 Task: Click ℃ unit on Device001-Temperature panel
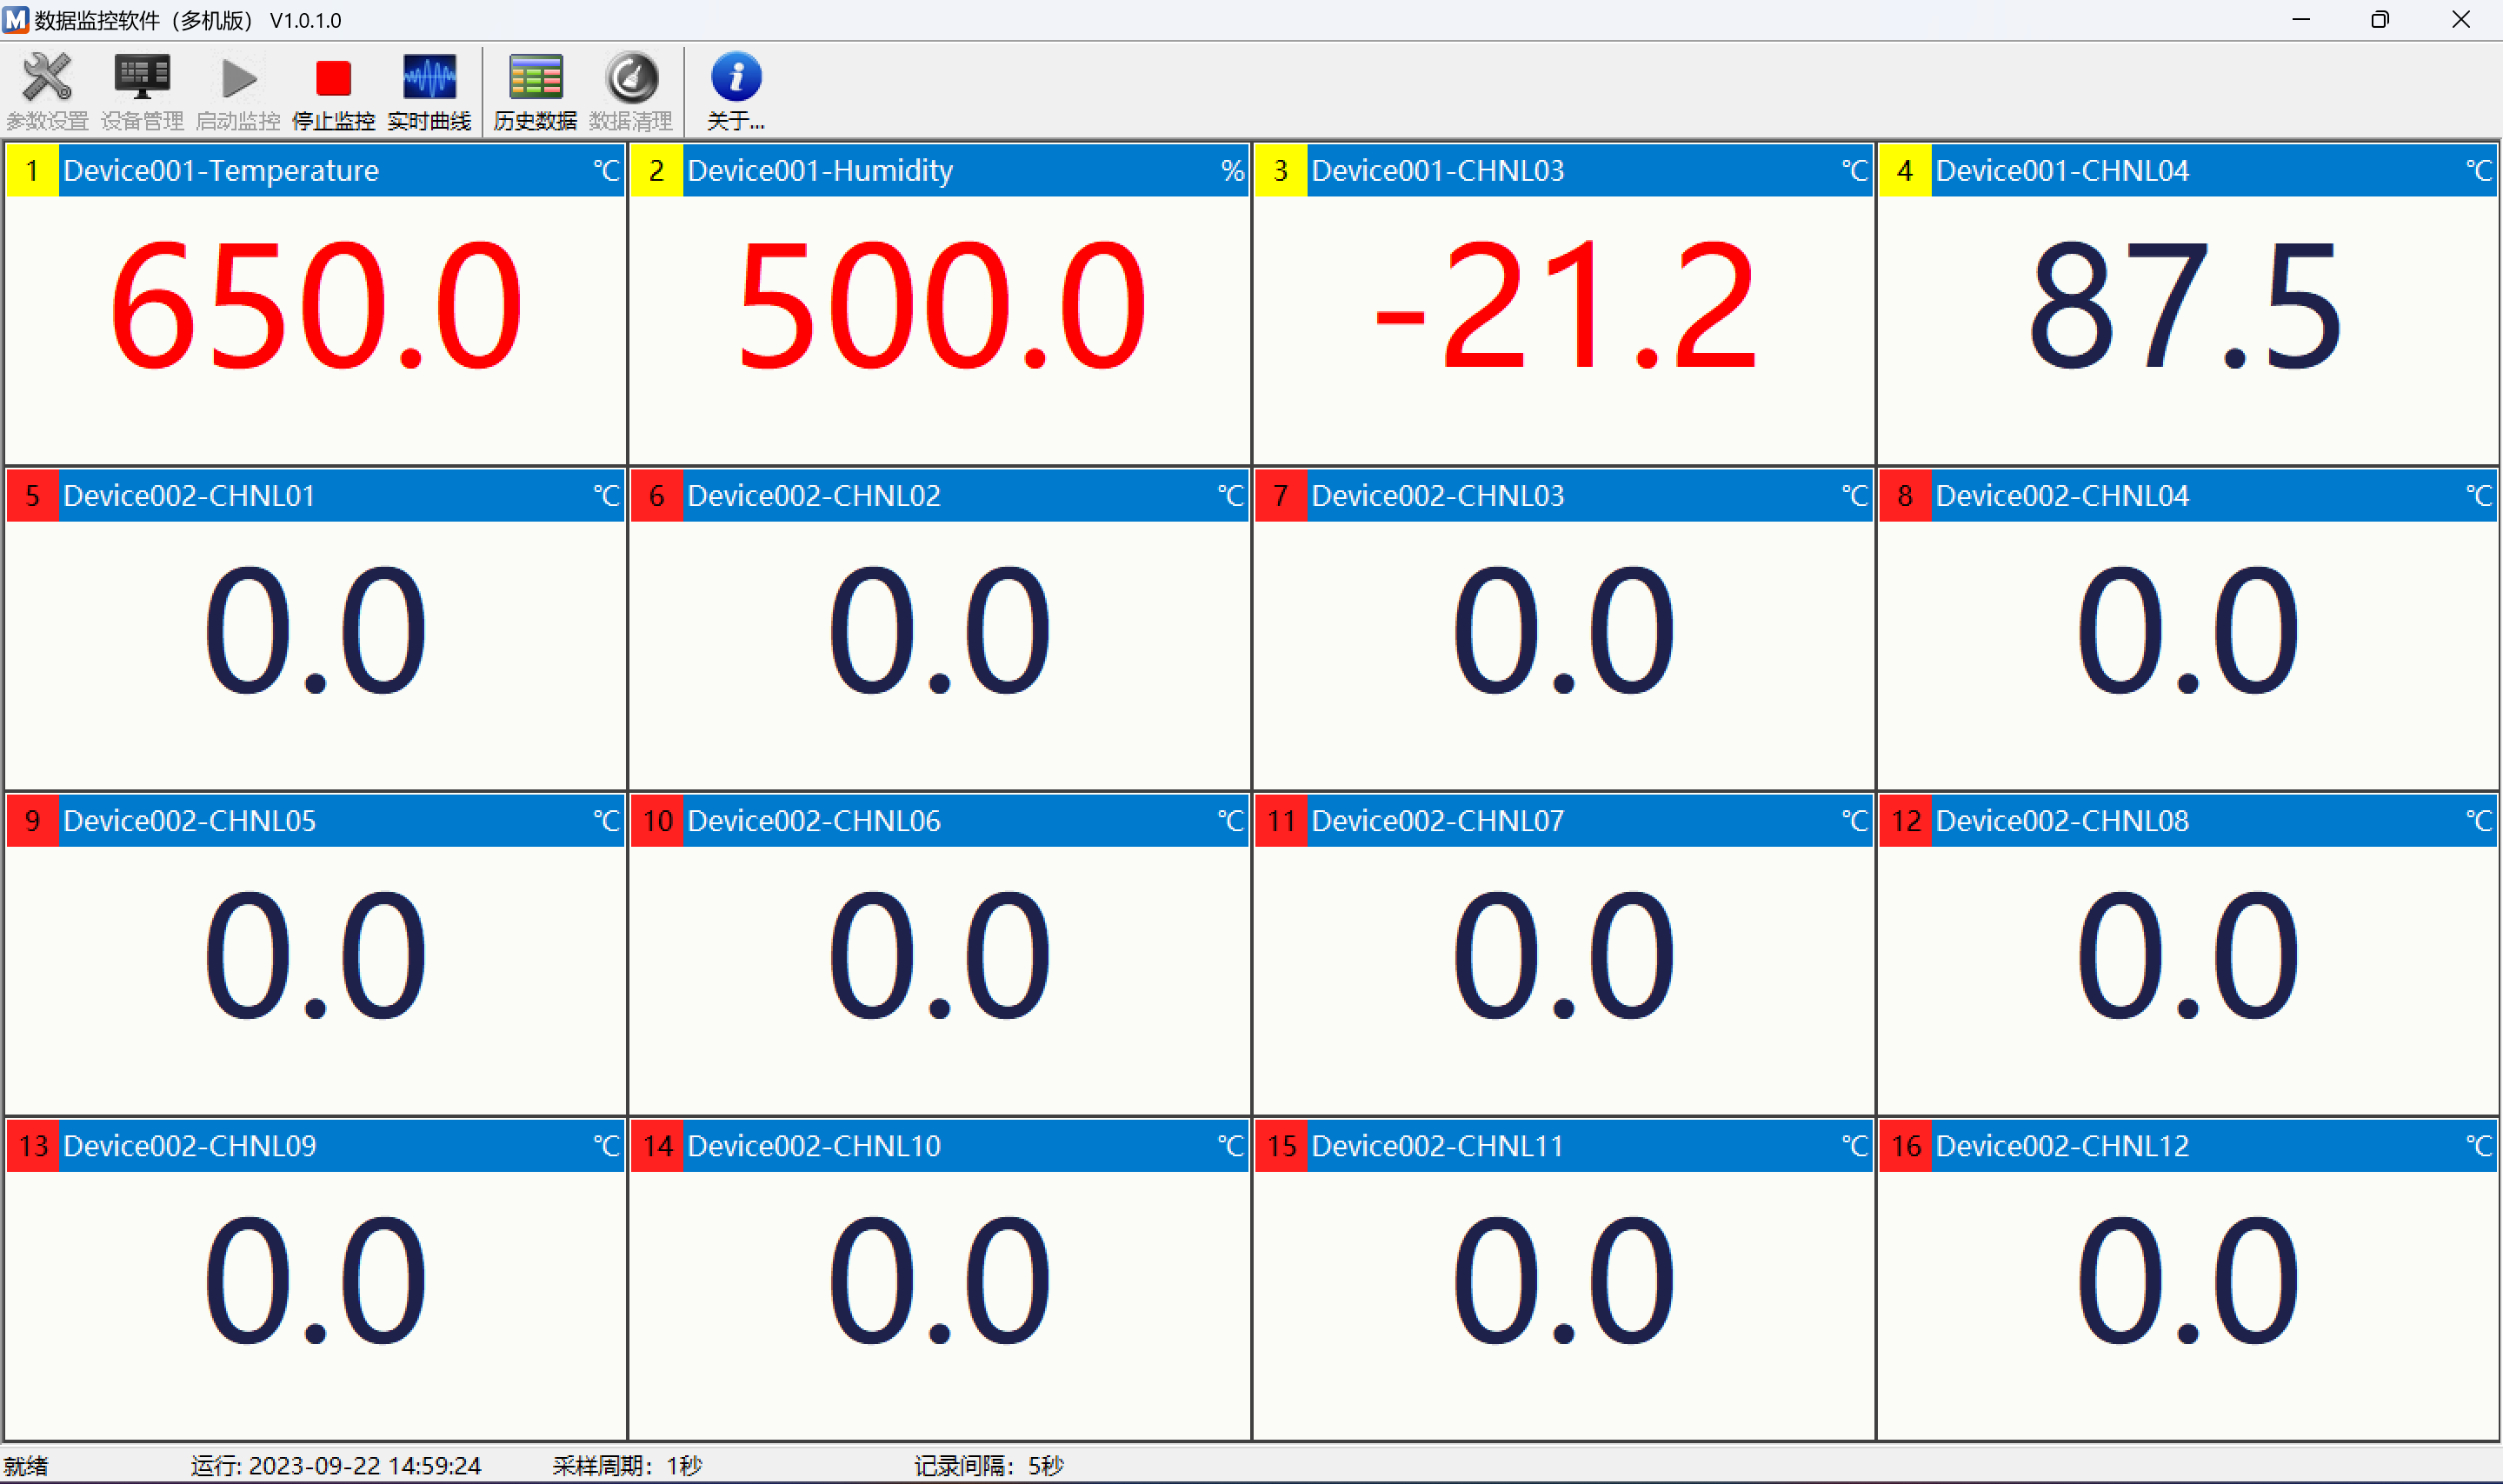pyautogui.click(x=607, y=170)
